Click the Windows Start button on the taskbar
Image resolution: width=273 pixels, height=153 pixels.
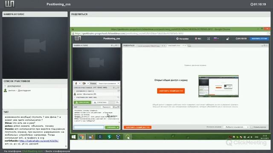pyautogui.click(x=73, y=137)
